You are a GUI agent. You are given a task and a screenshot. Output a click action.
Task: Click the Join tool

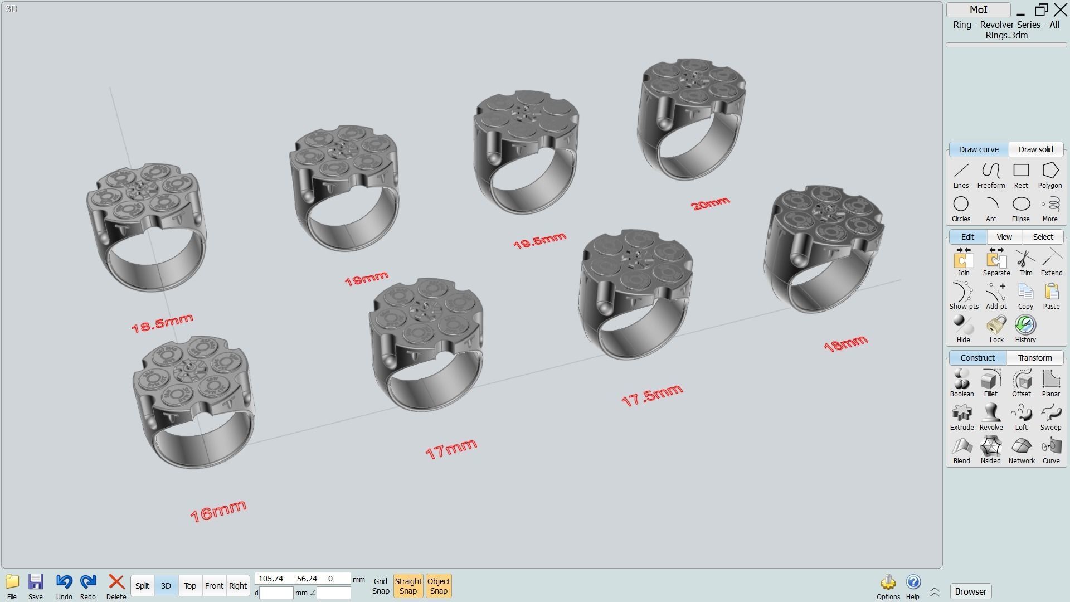pyautogui.click(x=963, y=263)
